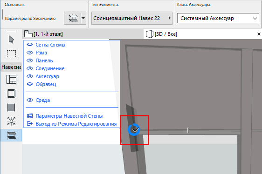Select the highlighted Accessory tool in toolbox
Screen dimensions: 262x174
click(11, 135)
